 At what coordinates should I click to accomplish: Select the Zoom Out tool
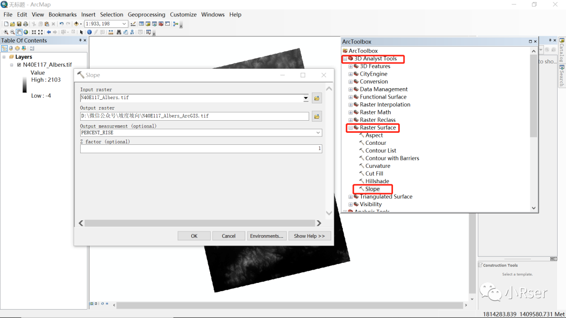tap(13, 32)
